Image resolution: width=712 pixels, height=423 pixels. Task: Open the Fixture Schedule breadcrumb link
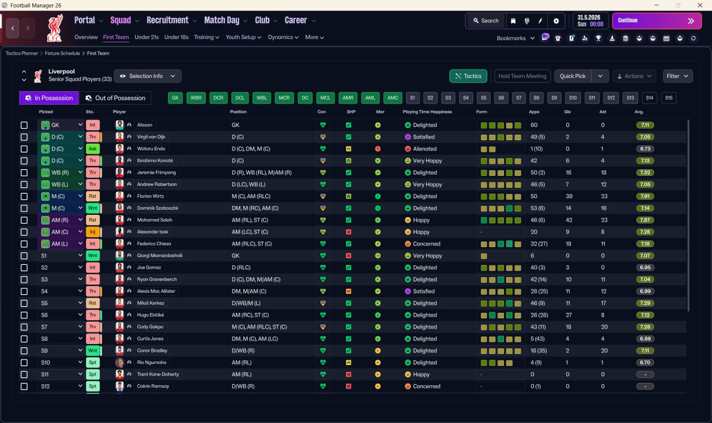coord(63,53)
